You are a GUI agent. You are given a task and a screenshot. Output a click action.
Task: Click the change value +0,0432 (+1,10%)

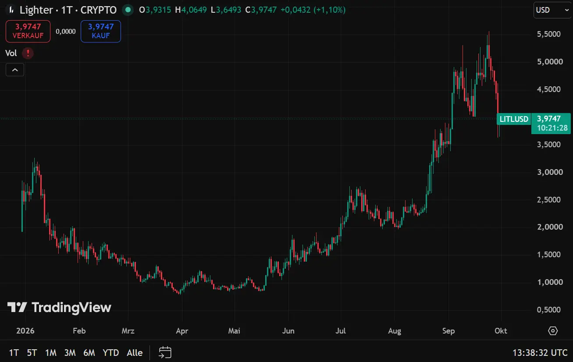coord(313,10)
